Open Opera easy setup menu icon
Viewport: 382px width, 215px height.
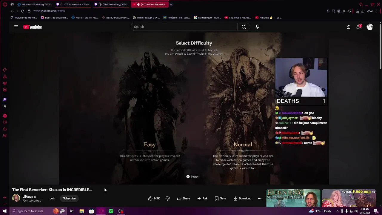[x=377, y=11]
